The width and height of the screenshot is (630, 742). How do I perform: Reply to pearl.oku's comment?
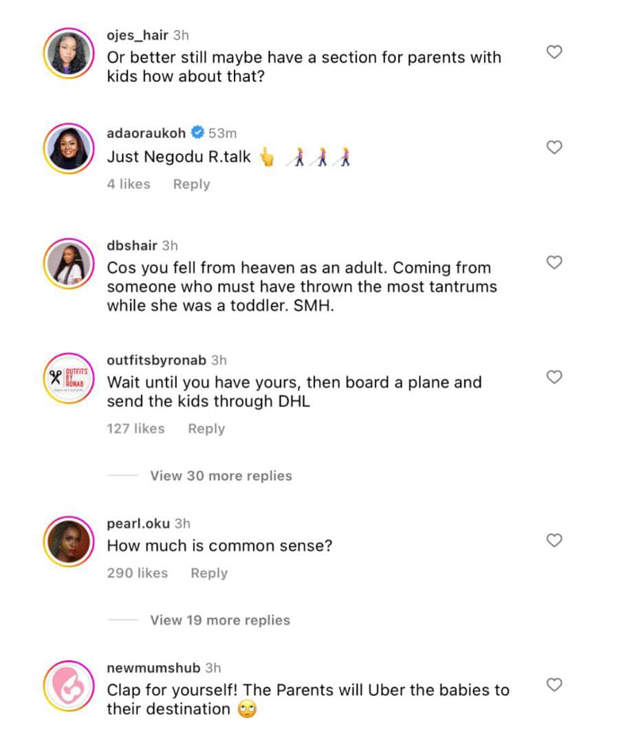209,573
